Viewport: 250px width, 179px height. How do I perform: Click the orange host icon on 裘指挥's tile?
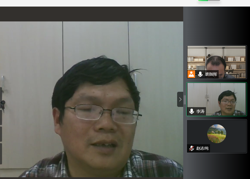[x=191, y=74]
